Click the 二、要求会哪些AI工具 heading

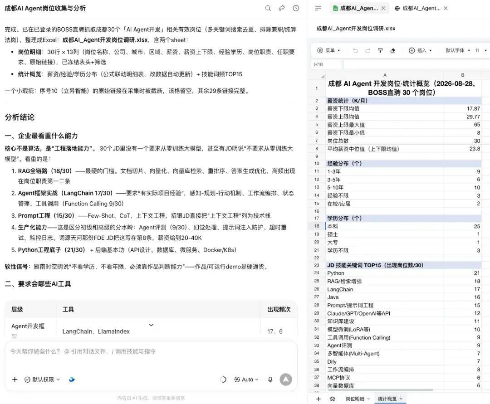38,284
